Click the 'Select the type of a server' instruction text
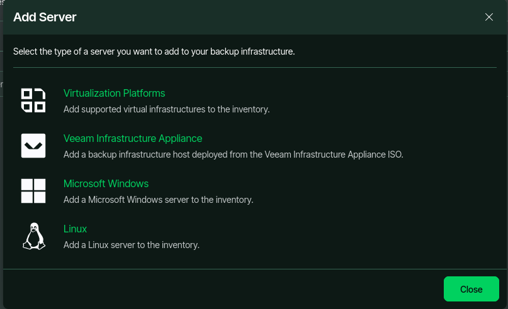 coord(154,51)
